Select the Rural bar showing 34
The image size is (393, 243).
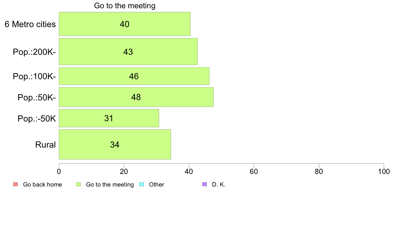tap(115, 144)
